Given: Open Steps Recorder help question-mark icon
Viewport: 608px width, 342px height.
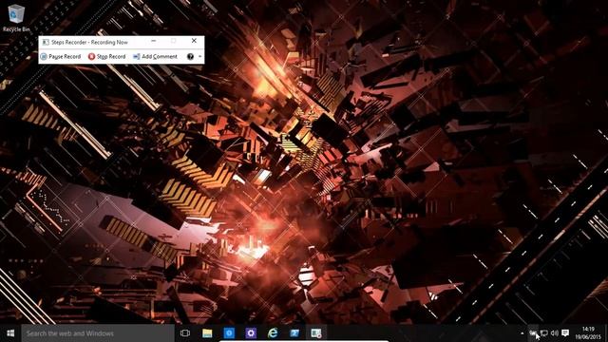Looking at the screenshot, I should [x=190, y=57].
